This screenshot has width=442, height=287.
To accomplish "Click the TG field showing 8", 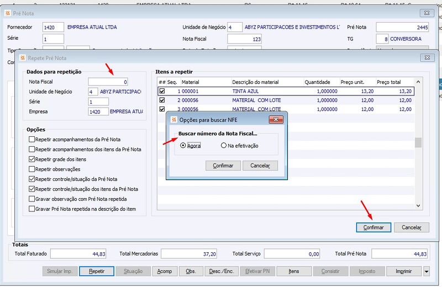I will tap(382, 39).
